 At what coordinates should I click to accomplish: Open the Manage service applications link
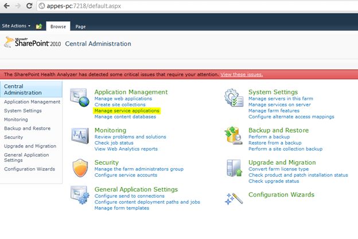[127, 110]
